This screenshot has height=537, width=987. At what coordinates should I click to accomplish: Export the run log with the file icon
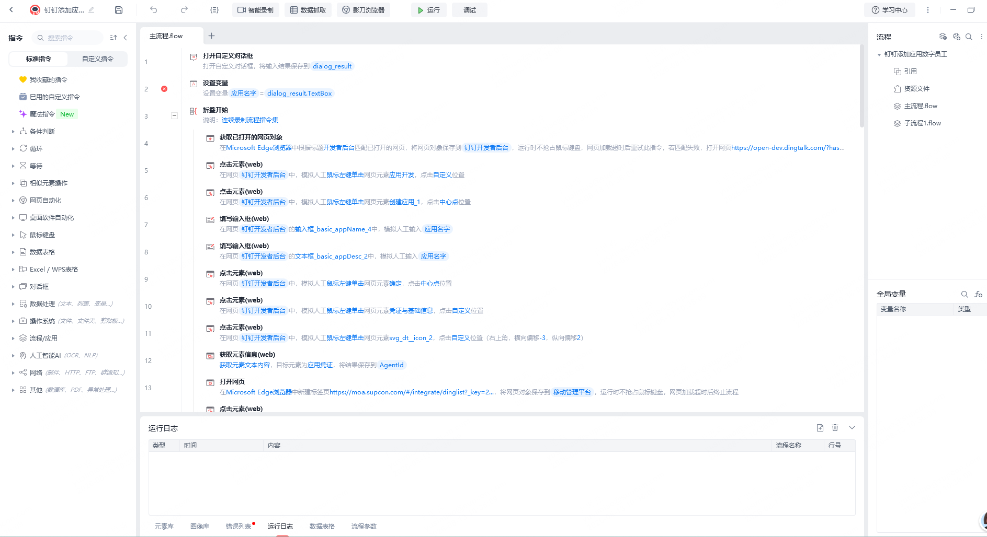820,428
